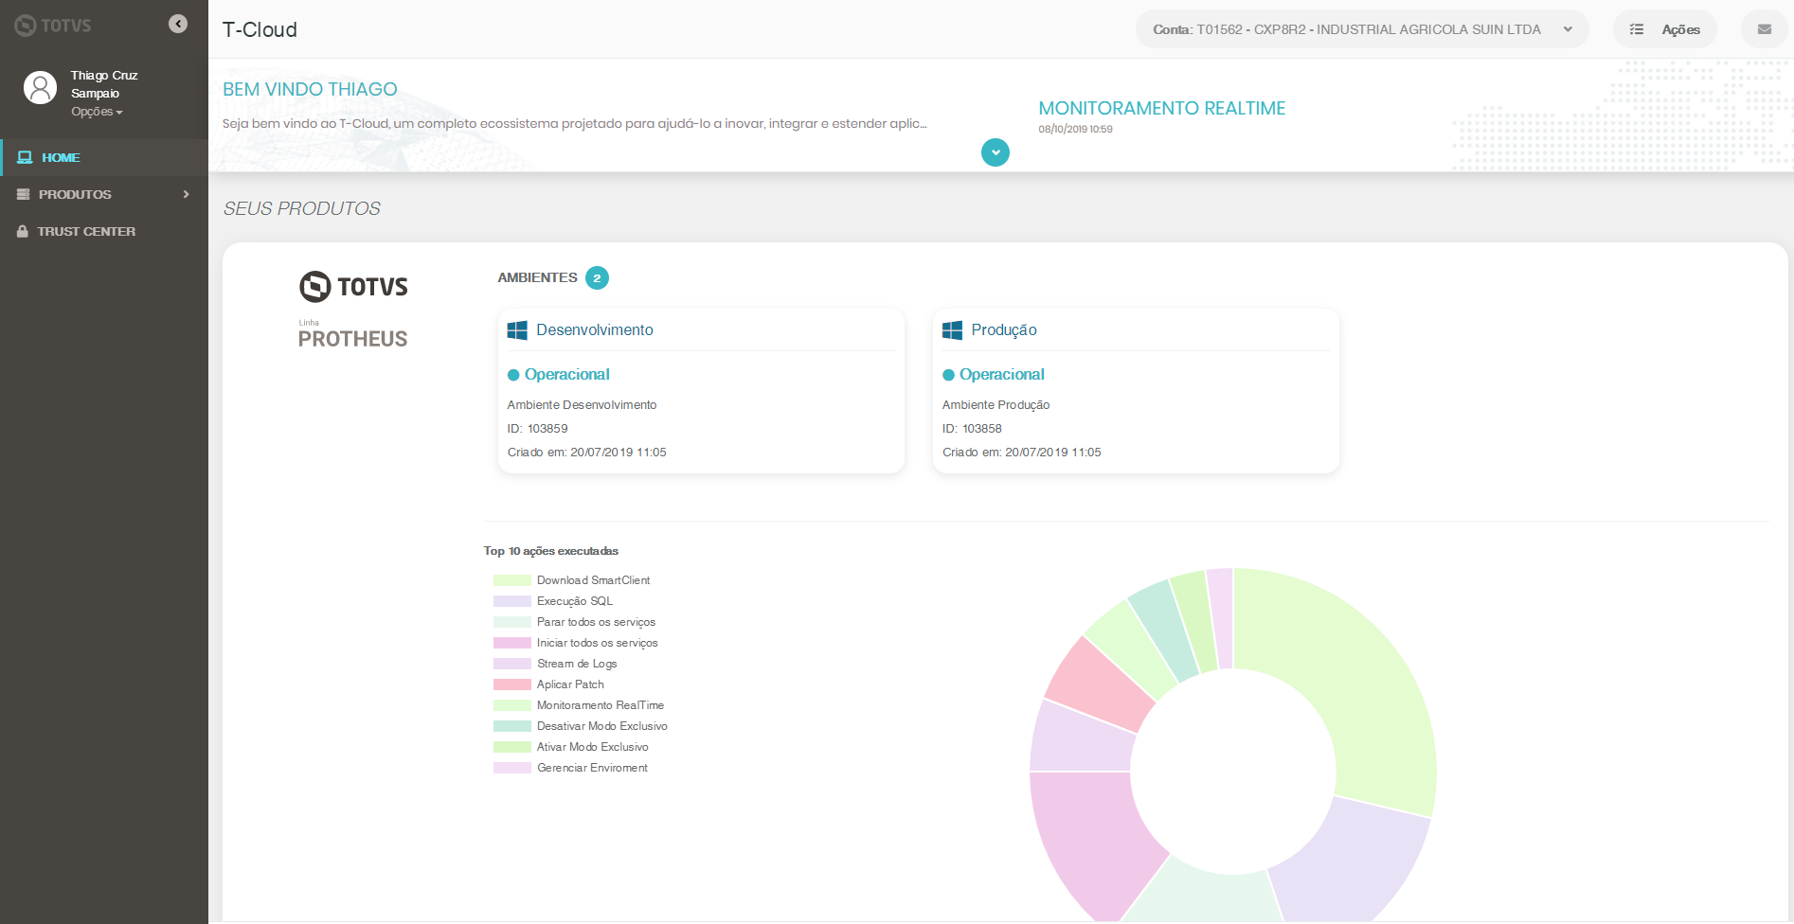Click the BEM VINDO THIAGO heading

point(310,89)
